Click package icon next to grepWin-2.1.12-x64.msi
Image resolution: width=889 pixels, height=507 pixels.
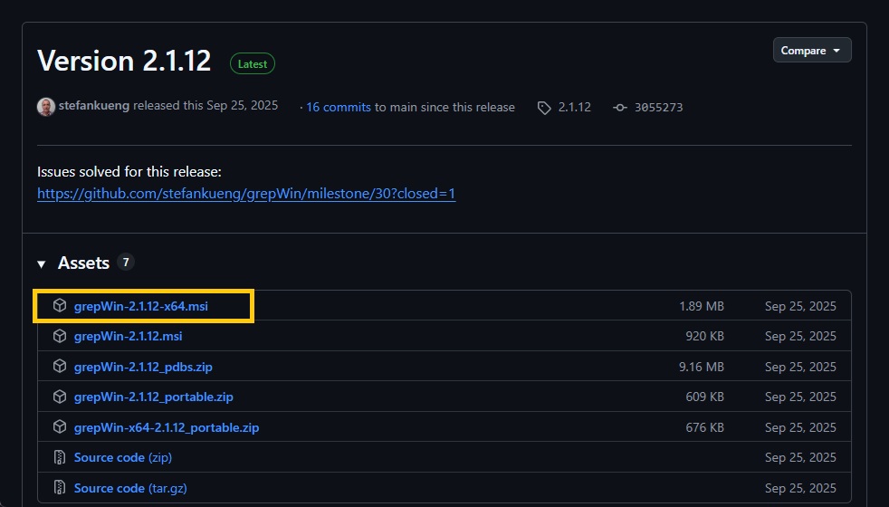60,306
